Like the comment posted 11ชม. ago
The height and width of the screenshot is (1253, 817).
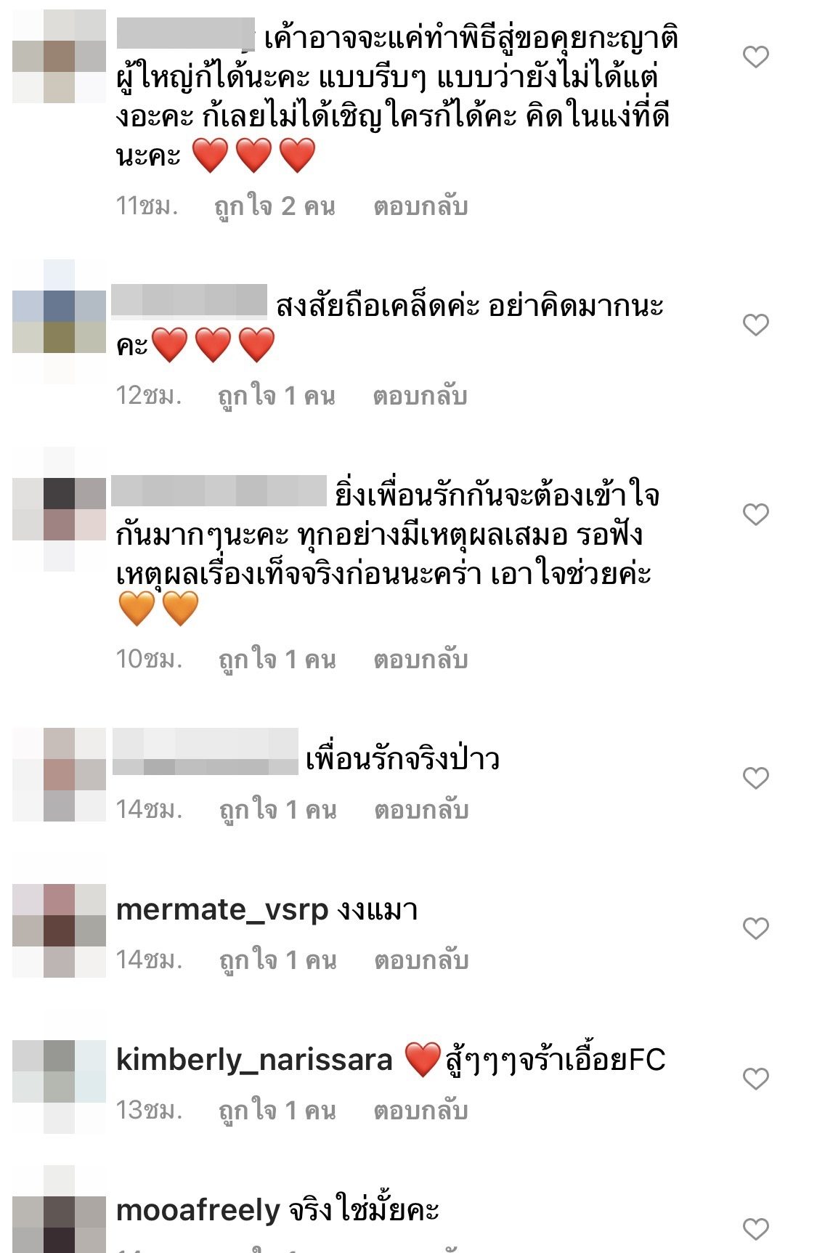click(756, 57)
